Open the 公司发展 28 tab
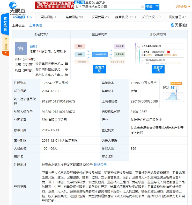192x205 pixels. tap(100, 17)
